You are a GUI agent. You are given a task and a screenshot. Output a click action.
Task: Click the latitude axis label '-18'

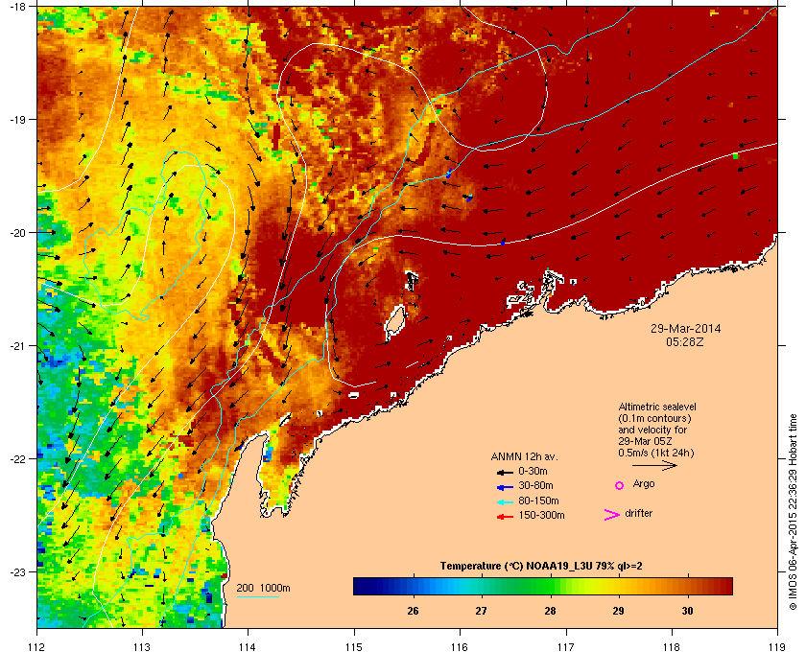click(17, 6)
